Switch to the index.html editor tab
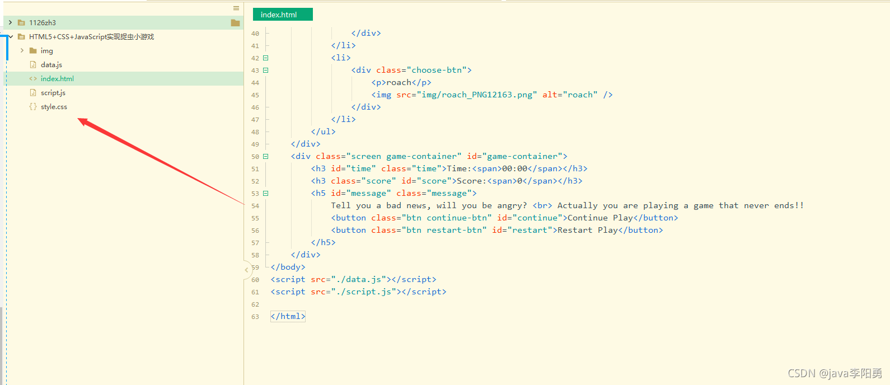Image resolution: width=890 pixels, height=385 pixels. 283,15
